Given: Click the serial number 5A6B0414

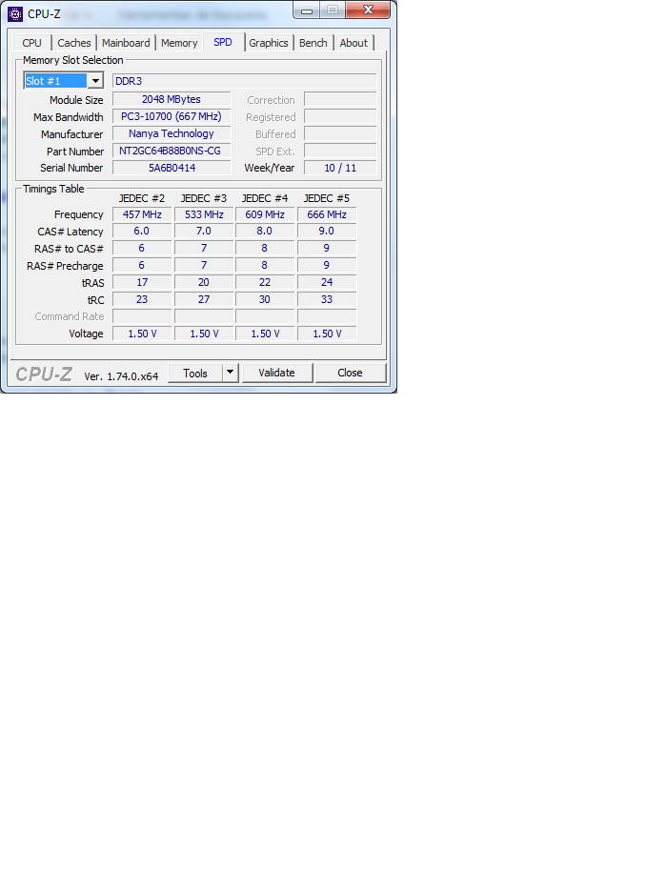Looking at the screenshot, I should 172,168.
